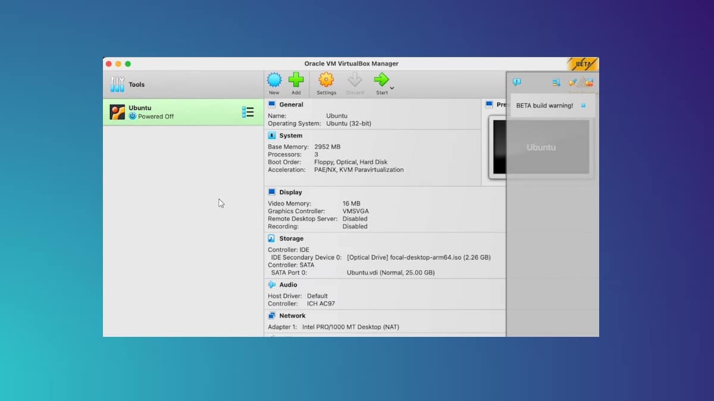Open the Settings gear toolbar icon
The width and height of the screenshot is (714, 401).
326,80
